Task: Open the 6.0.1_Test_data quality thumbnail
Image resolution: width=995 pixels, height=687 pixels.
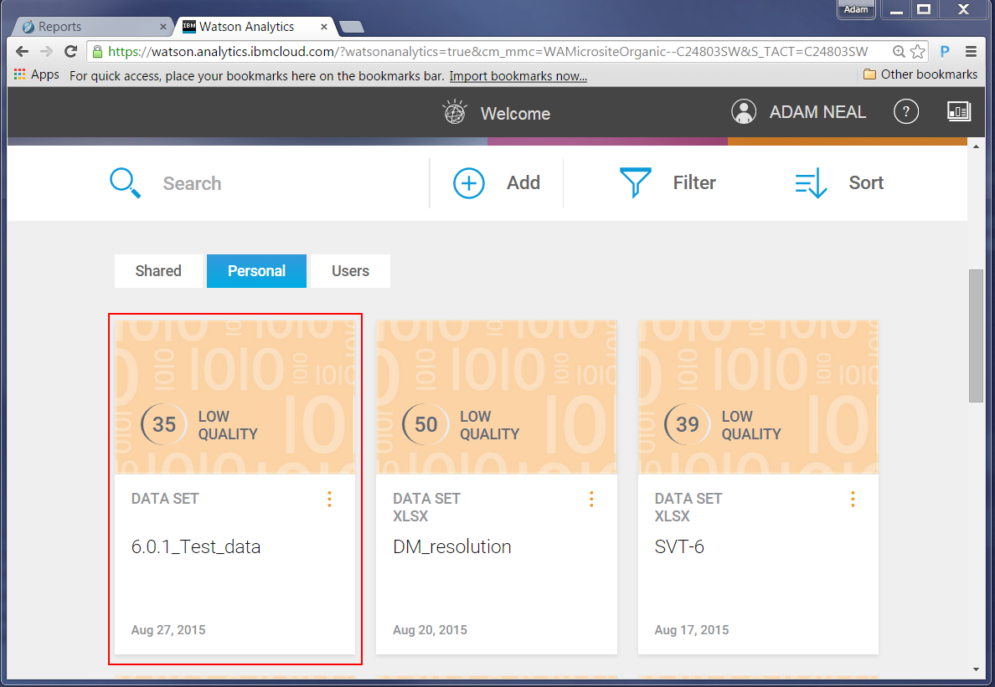Action: tap(235, 397)
